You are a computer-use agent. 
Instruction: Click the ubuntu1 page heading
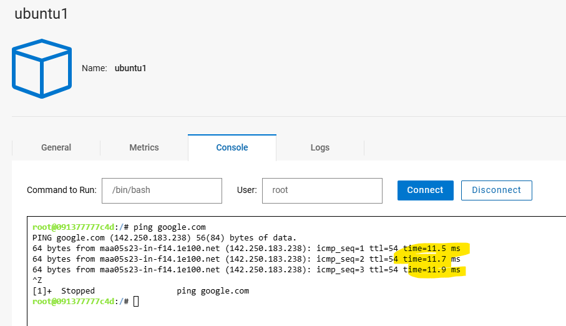click(x=41, y=14)
